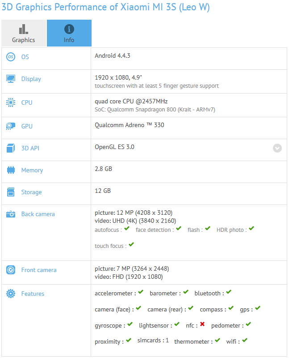Switch to the Graphics tab
The width and height of the screenshot is (289, 358).
point(23,34)
